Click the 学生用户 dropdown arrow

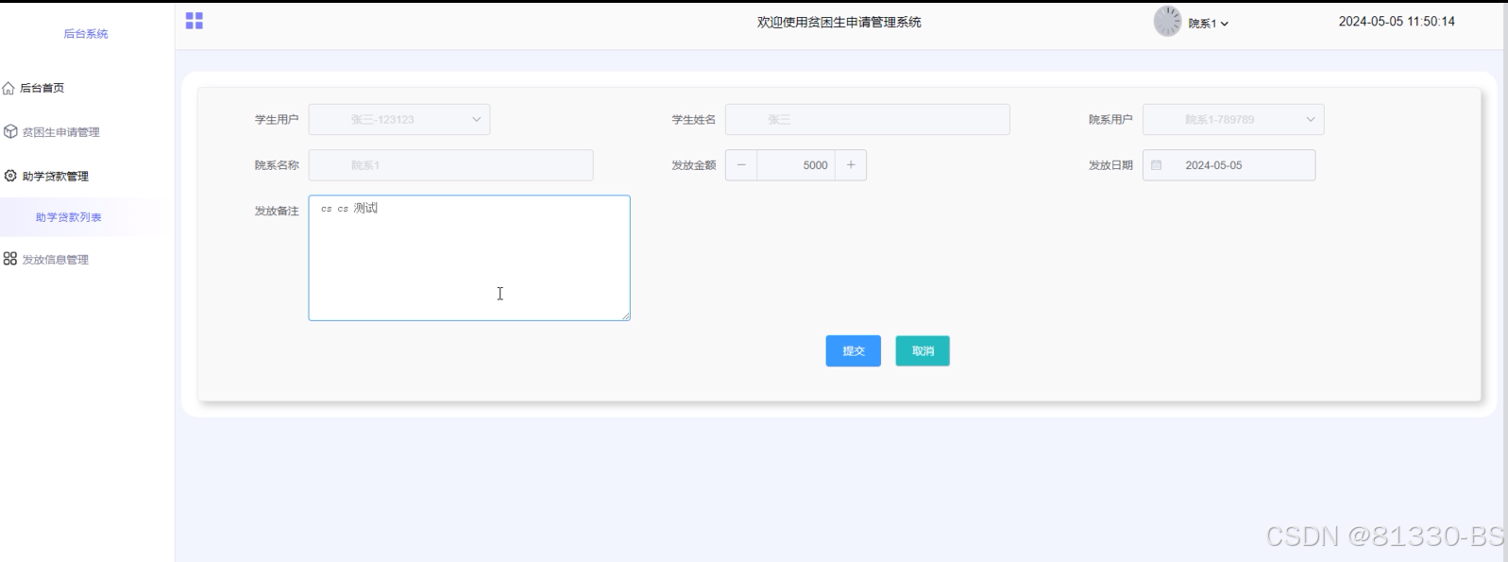point(477,120)
